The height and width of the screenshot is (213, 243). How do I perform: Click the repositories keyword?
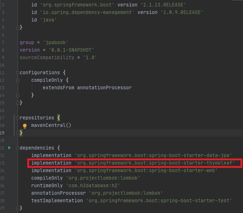(x=37, y=118)
